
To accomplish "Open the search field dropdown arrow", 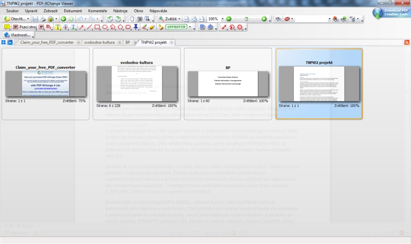I will tap(329, 19).
